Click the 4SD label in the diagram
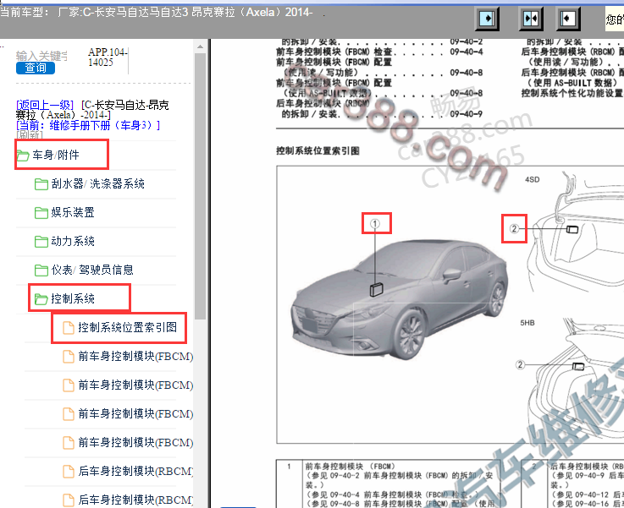The width and height of the screenshot is (624, 508). pyautogui.click(x=532, y=179)
